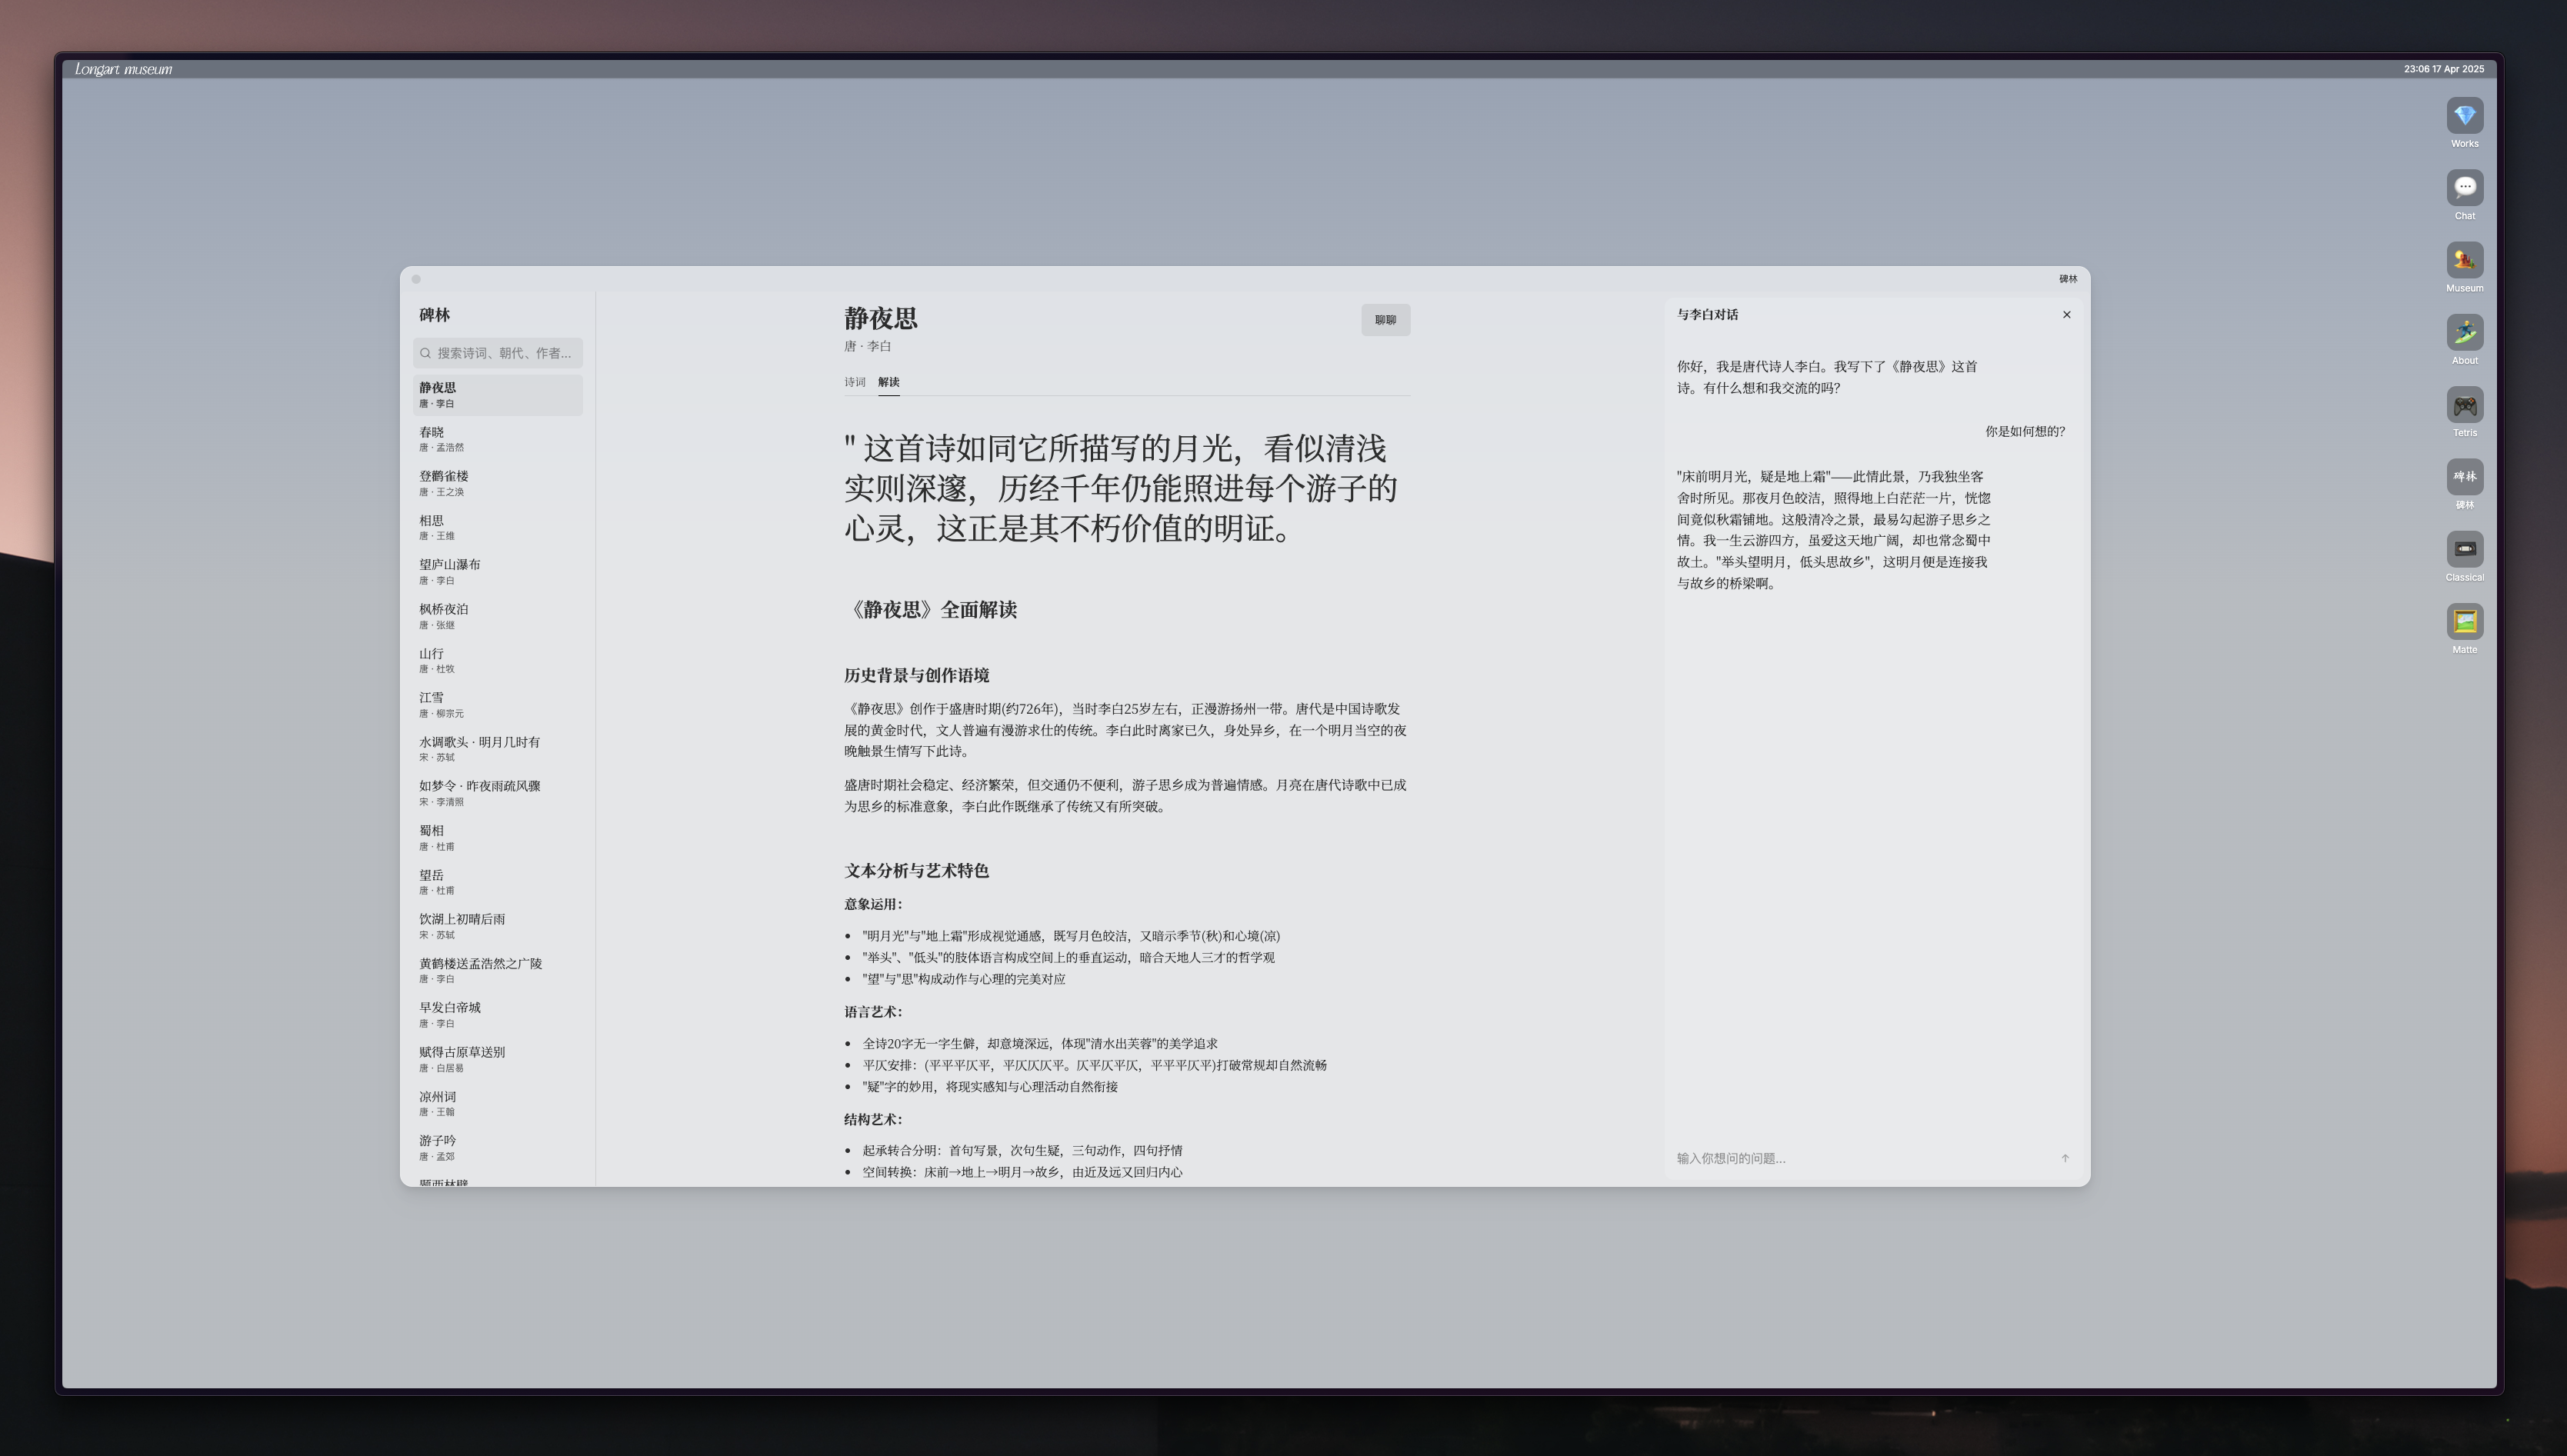Open the 碑林 desktop app icon
Image resolution: width=2567 pixels, height=1456 pixels.
click(2463, 477)
